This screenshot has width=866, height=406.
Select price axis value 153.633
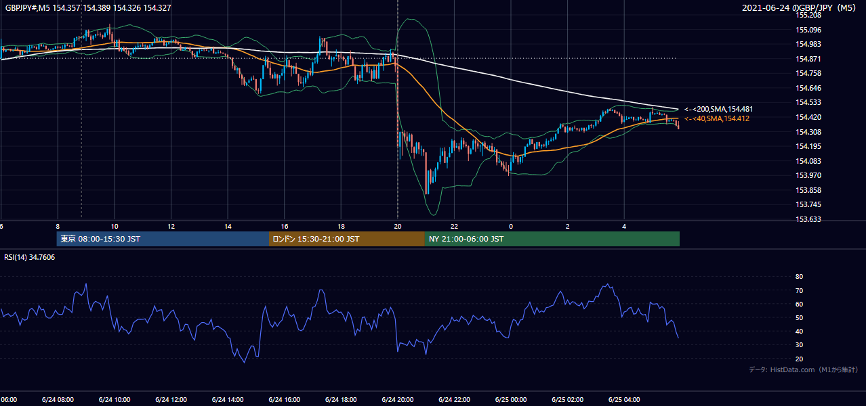(x=808, y=219)
